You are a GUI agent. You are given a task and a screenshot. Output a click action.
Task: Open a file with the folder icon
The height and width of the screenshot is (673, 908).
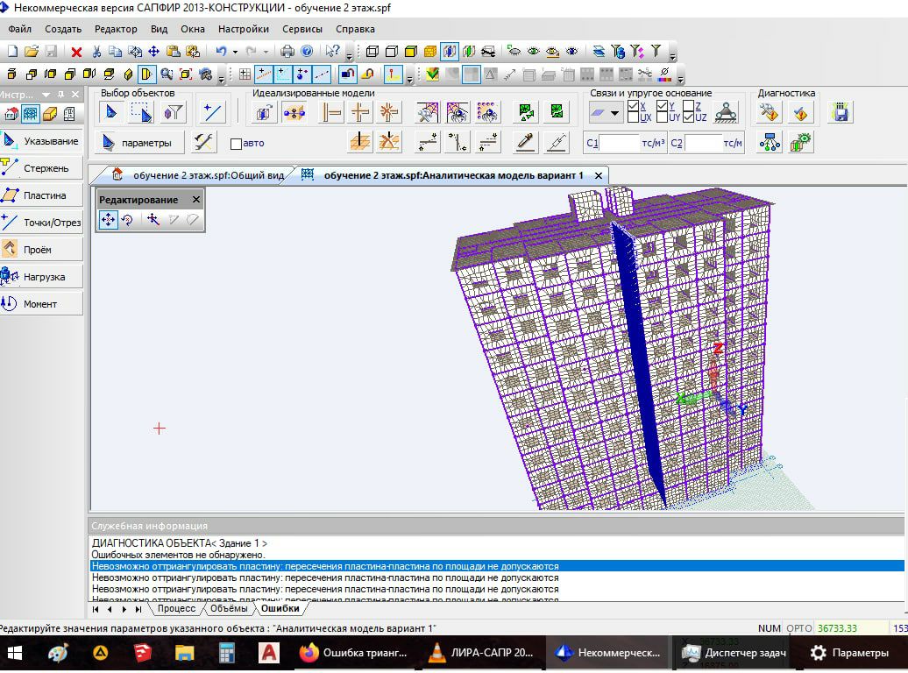32,52
